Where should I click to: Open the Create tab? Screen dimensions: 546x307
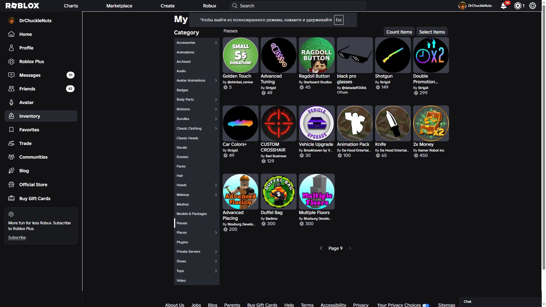pos(167,6)
